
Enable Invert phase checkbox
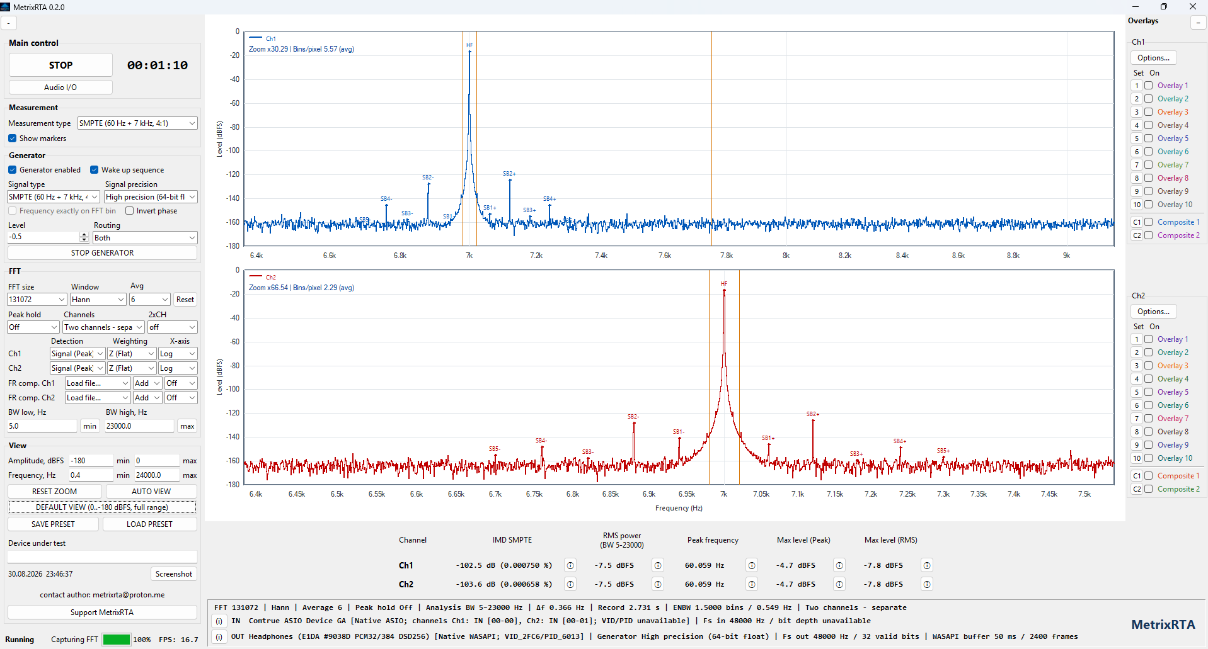pyautogui.click(x=130, y=211)
